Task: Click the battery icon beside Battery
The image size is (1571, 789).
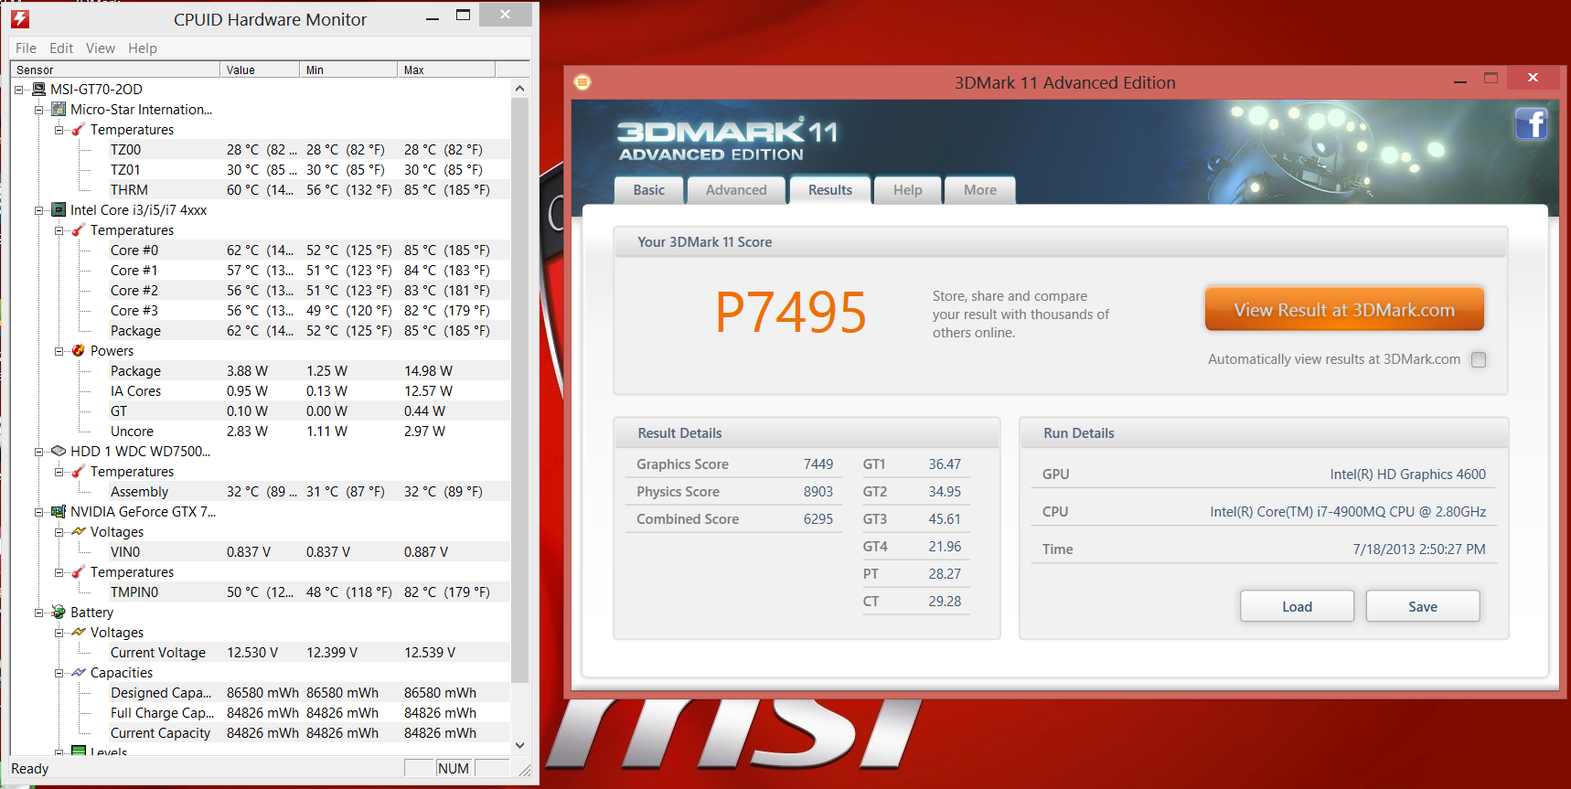Action: tap(59, 612)
